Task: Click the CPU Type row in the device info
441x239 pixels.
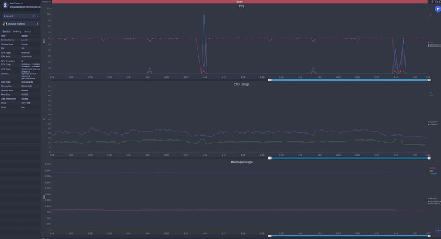Action: tap(20, 52)
